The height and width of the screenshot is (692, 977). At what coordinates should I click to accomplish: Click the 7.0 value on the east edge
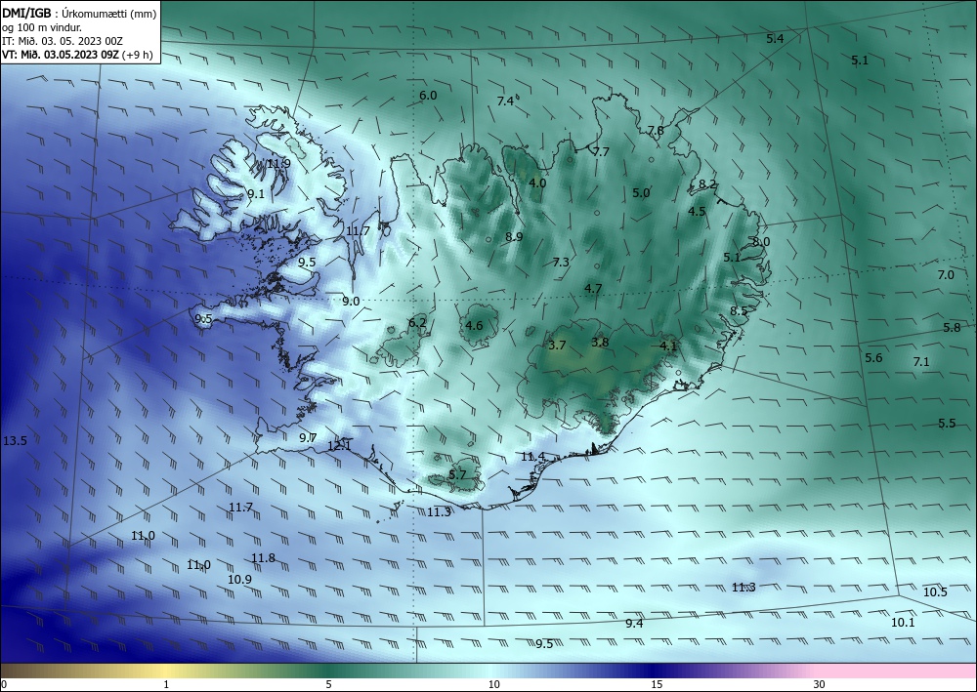pyautogui.click(x=946, y=274)
